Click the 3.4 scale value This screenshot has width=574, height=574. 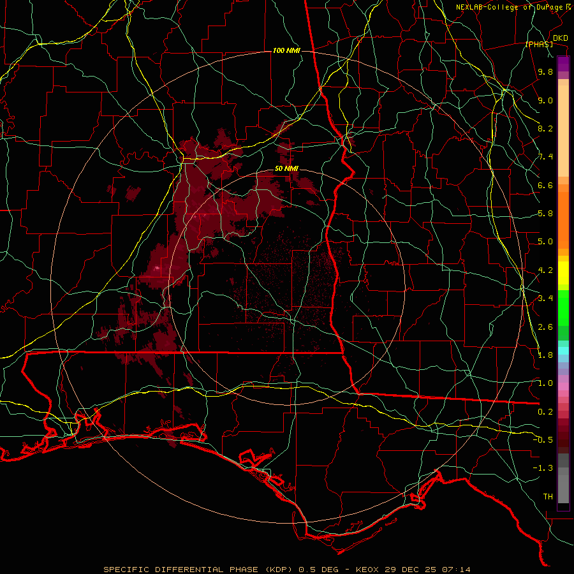(545, 298)
